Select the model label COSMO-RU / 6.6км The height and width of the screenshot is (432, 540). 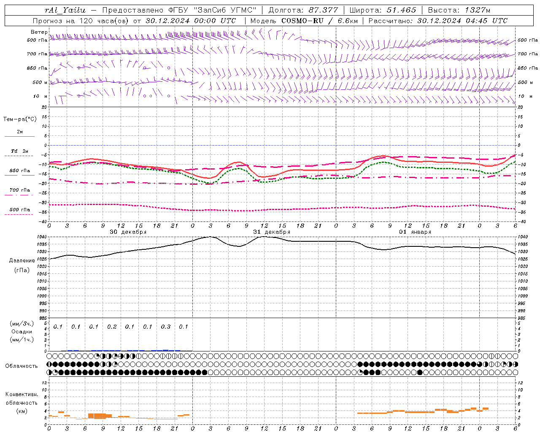[319, 21]
